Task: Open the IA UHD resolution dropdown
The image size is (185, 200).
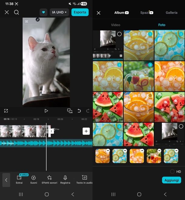Action: pos(59,12)
